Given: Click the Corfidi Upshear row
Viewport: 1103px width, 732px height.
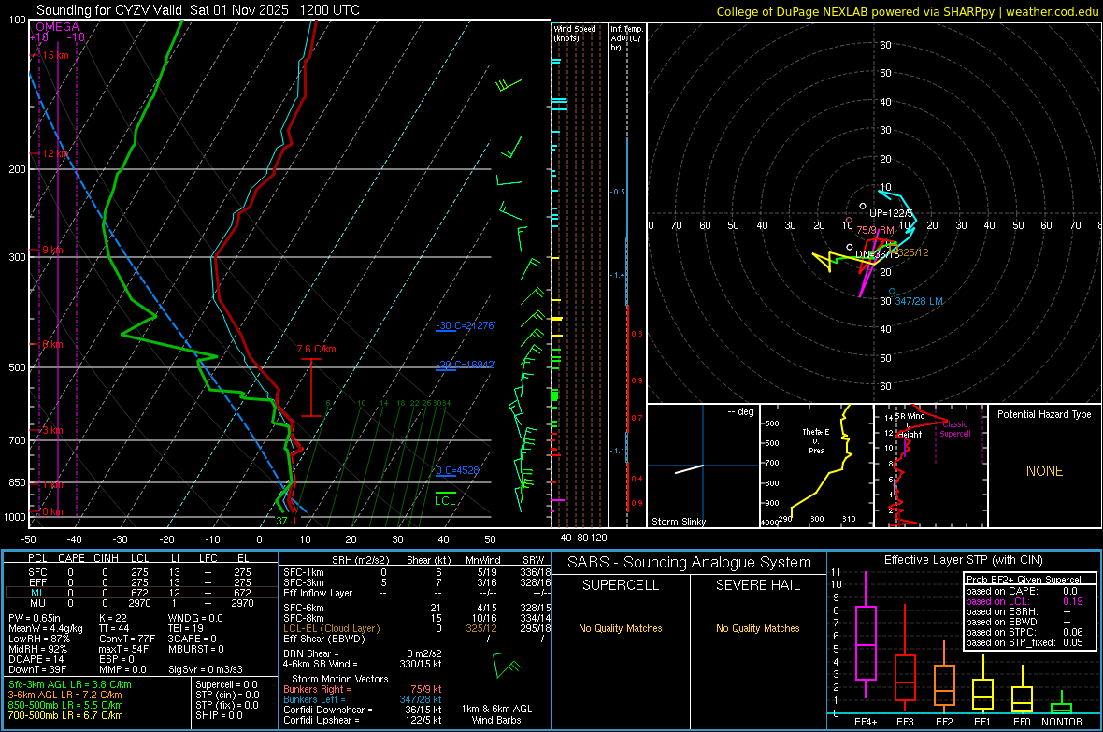Looking at the screenshot, I should [x=363, y=720].
